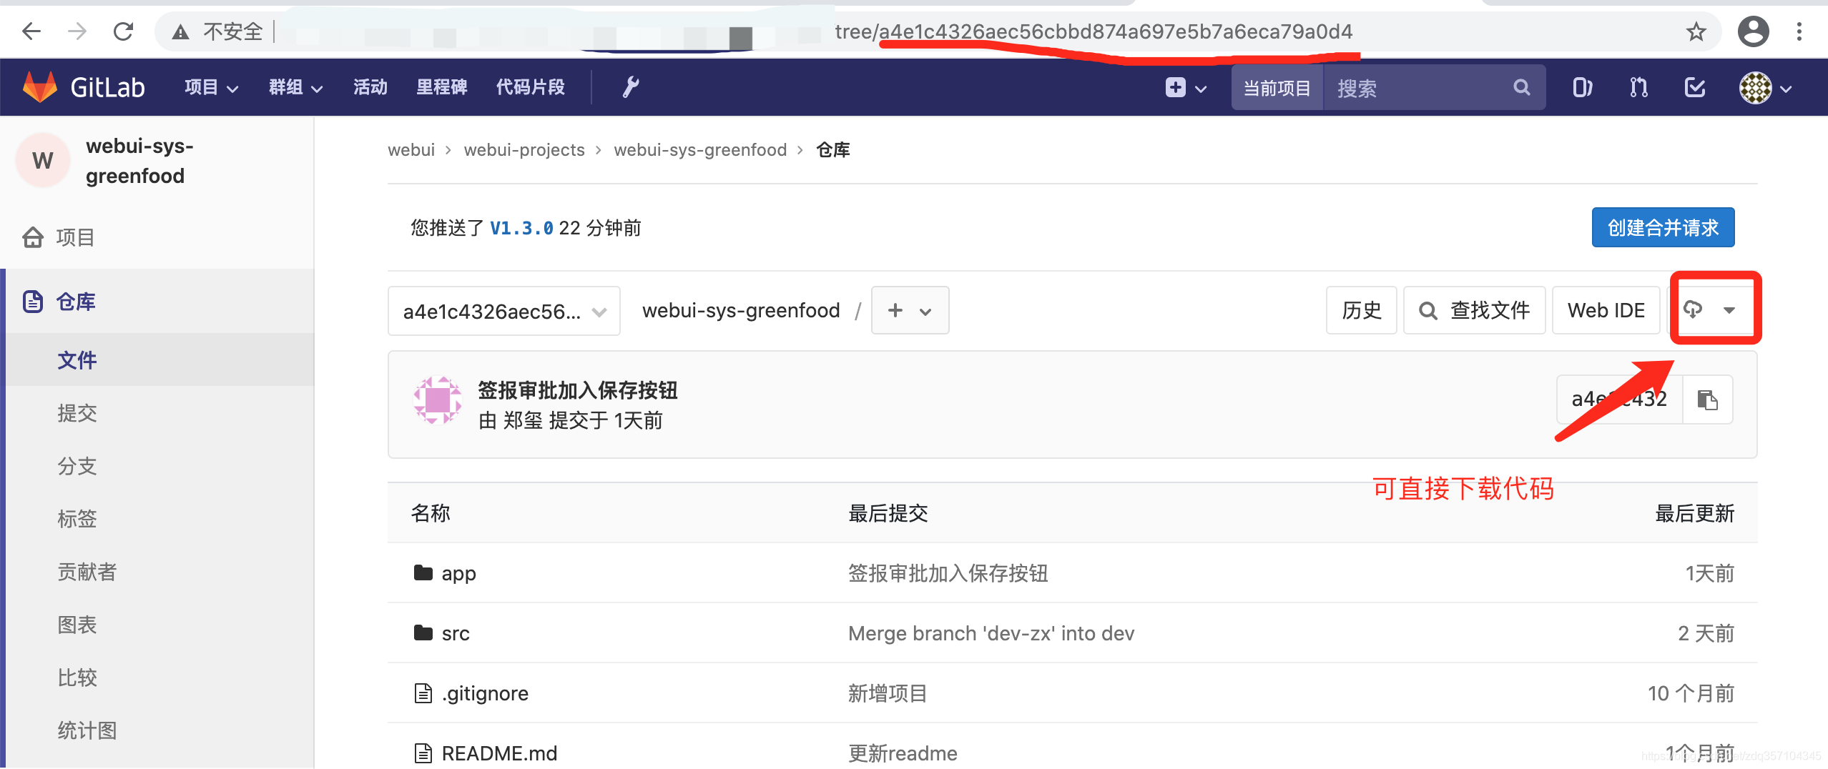1828x769 pixels.
Task: Open the commit title 签报审批加入保存按钮
Action: click(577, 390)
